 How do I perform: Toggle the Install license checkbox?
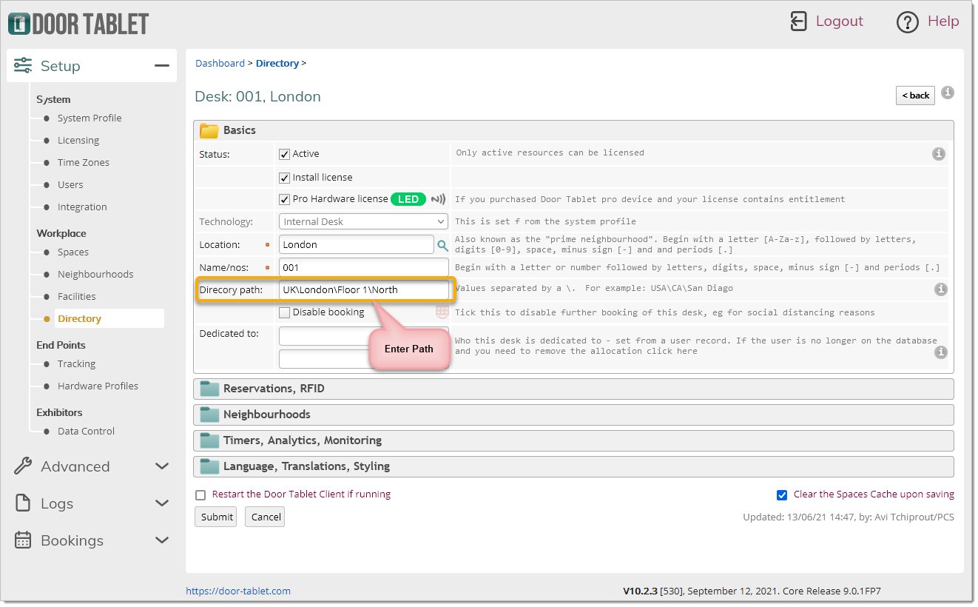point(284,178)
